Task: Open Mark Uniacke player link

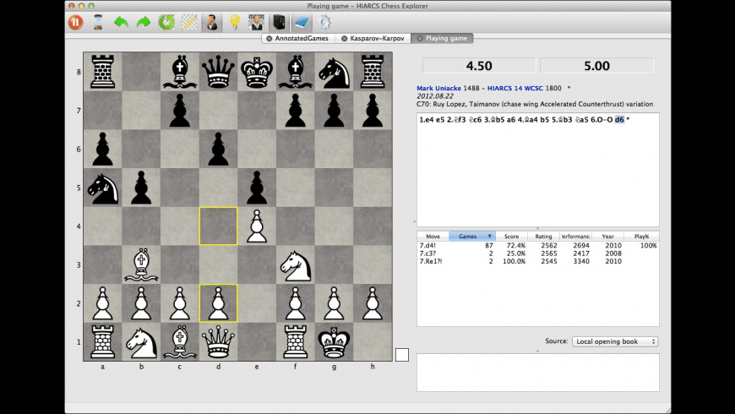Action: [438, 88]
